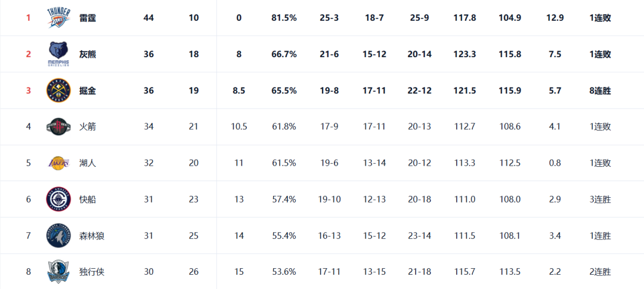Screen dimensions: 644x289
Task: Click the Clippers logo
Action: [58, 200]
